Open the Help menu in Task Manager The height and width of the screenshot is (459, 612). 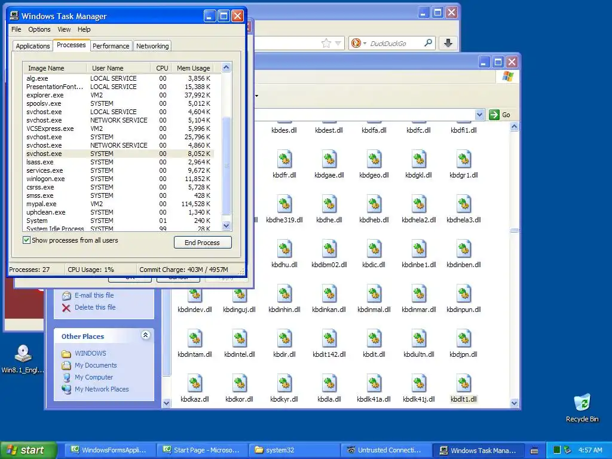[x=84, y=29]
